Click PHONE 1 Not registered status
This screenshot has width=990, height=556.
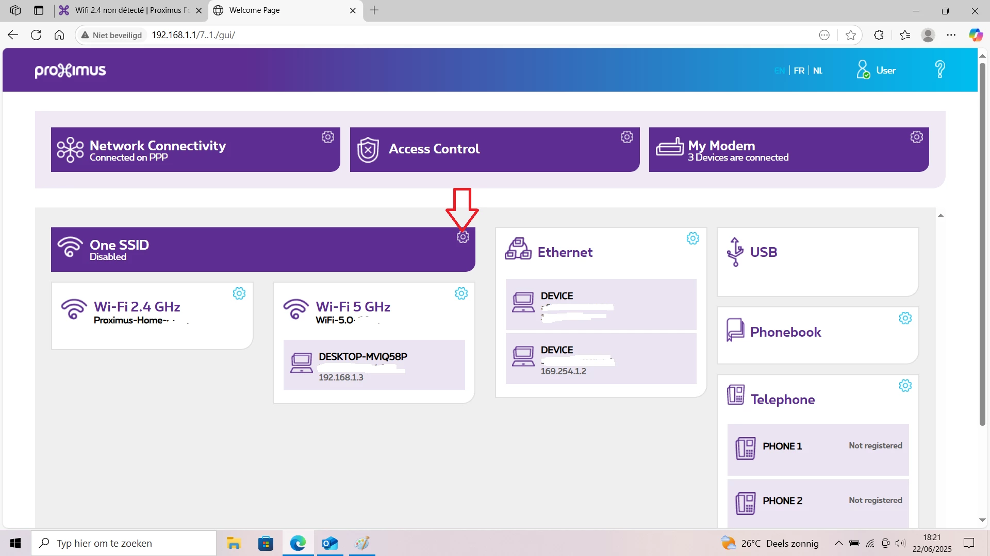(876, 446)
